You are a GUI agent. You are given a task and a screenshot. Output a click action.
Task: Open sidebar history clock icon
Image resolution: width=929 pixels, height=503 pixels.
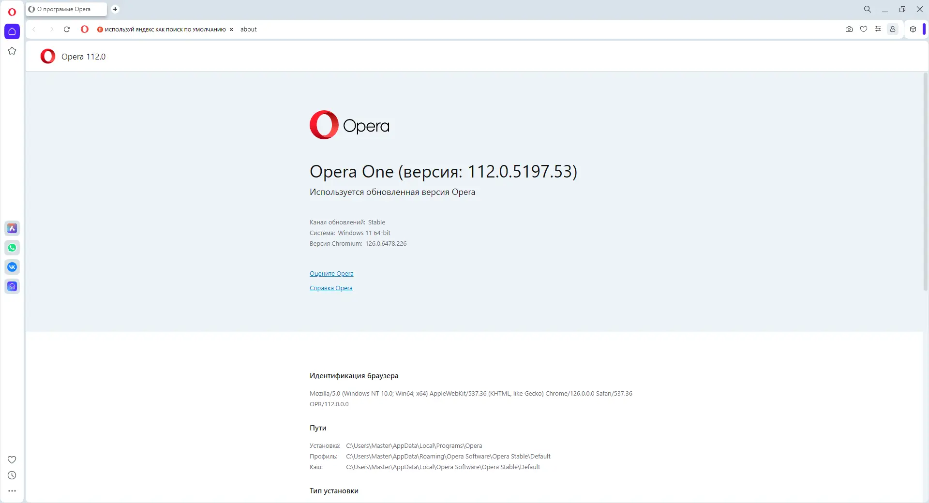12,475
